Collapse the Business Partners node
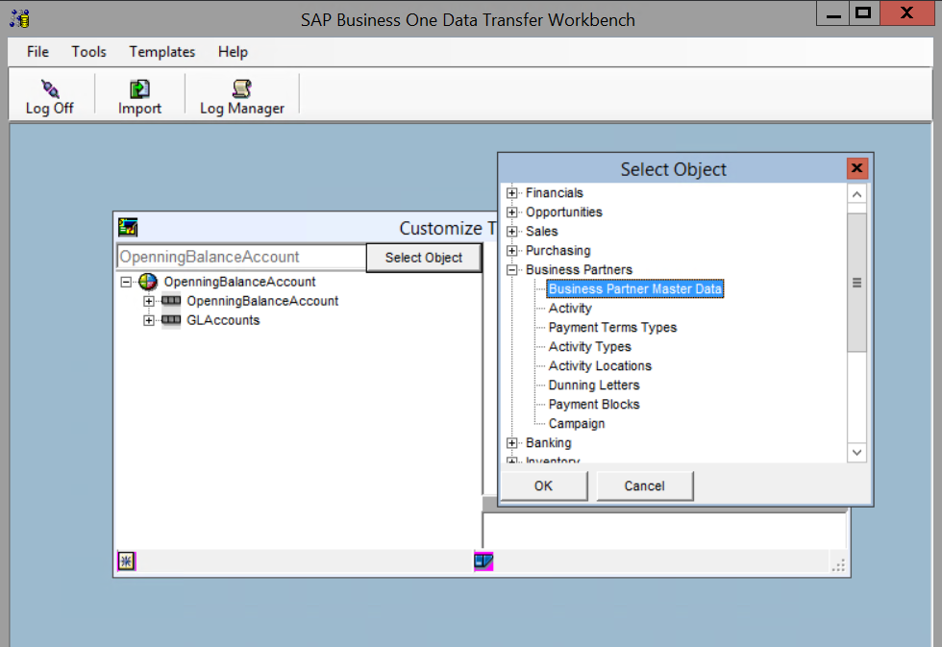The image size is (942, 647). [x=511, y=270]
